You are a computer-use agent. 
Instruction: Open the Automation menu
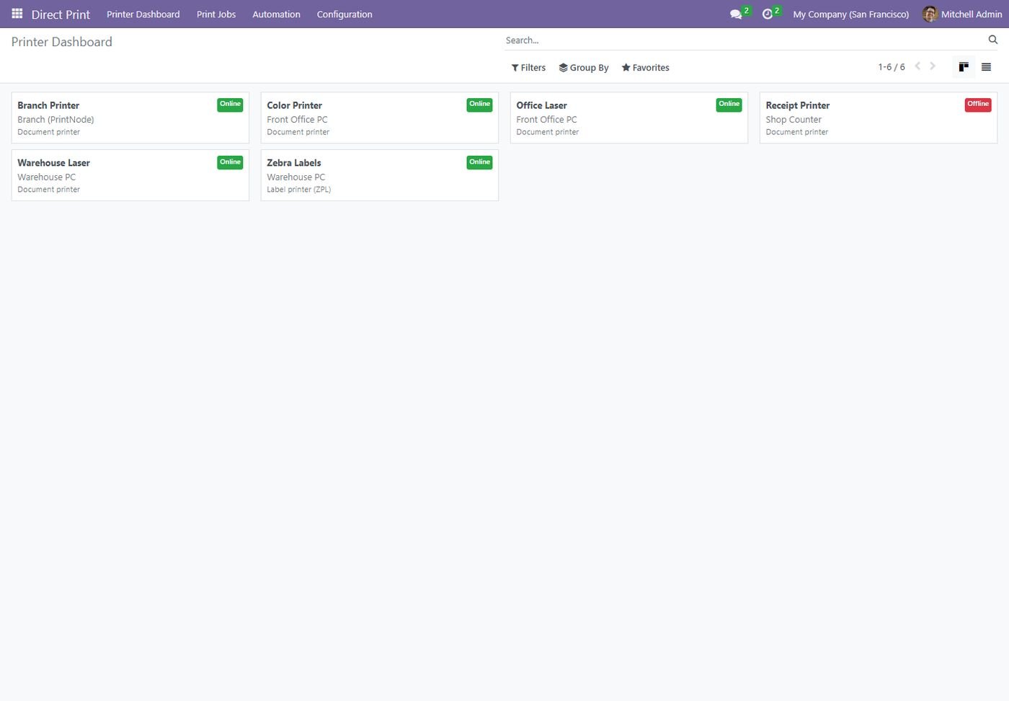[x=276, y=14]
